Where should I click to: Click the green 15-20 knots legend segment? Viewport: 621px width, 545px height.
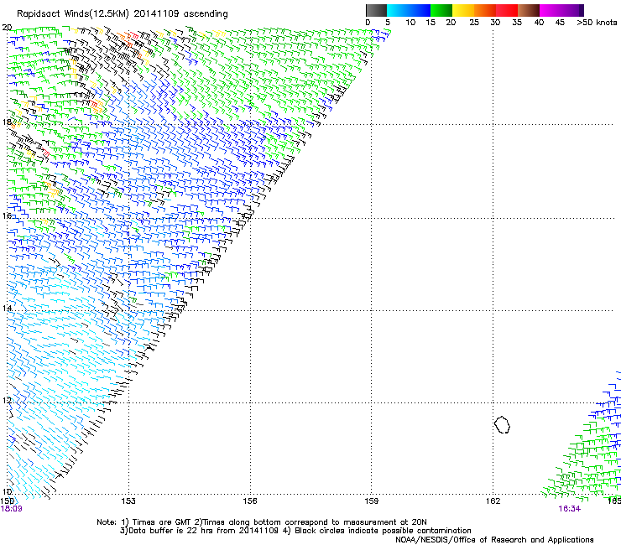pos(441,10)
